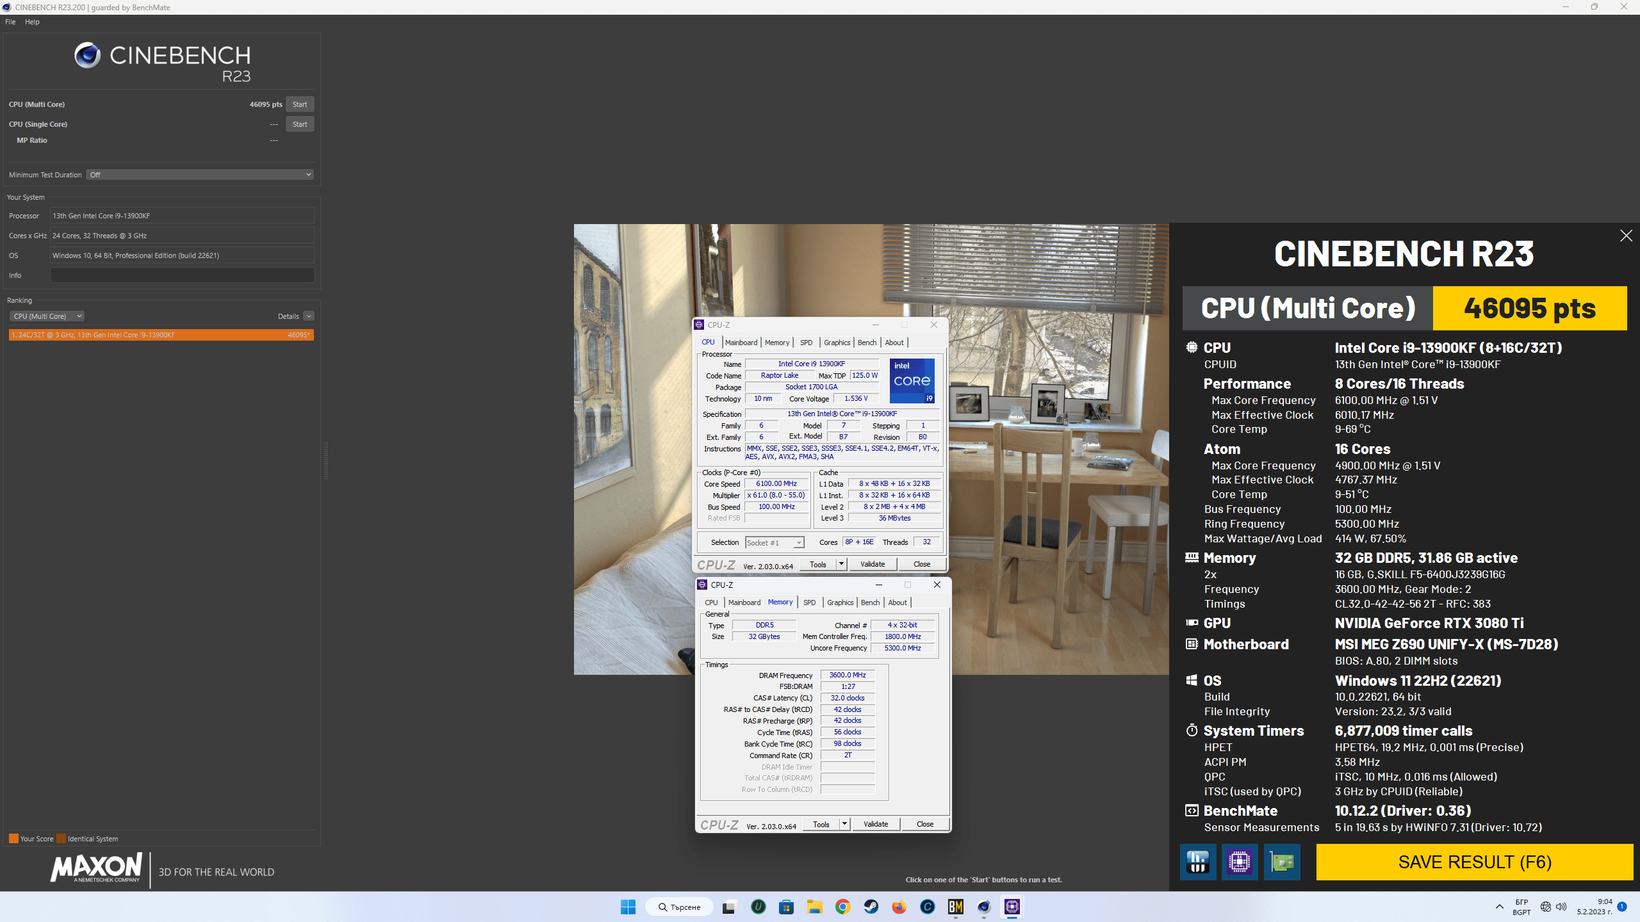Switch to Mainboard tab in bottom CPU-Z window
This screenshot has height=922, width=1640.
(x=744, y=603)
